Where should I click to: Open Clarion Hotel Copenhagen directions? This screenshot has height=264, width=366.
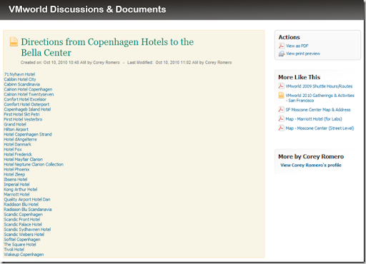28,89
